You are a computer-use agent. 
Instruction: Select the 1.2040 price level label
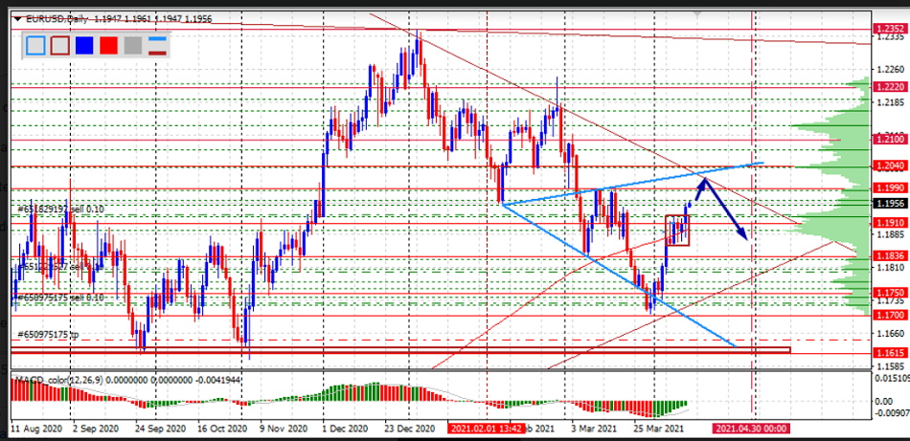[890, 166]
